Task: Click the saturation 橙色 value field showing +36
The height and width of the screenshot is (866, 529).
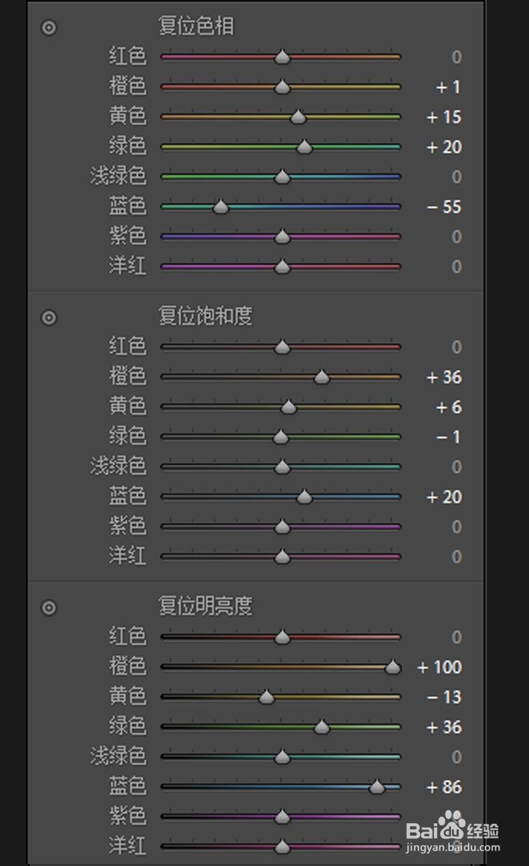Action: coord(445,377)
